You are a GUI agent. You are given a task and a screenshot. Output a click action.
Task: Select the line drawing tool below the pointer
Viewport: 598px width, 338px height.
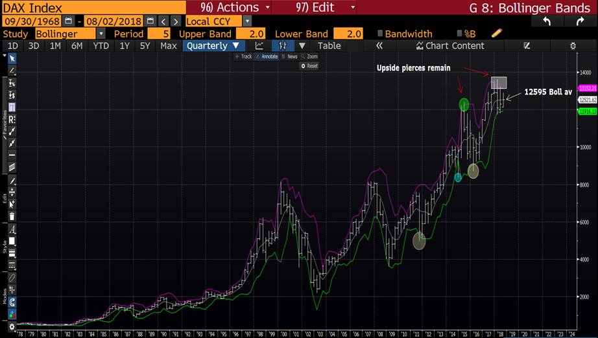coord(12,71)
